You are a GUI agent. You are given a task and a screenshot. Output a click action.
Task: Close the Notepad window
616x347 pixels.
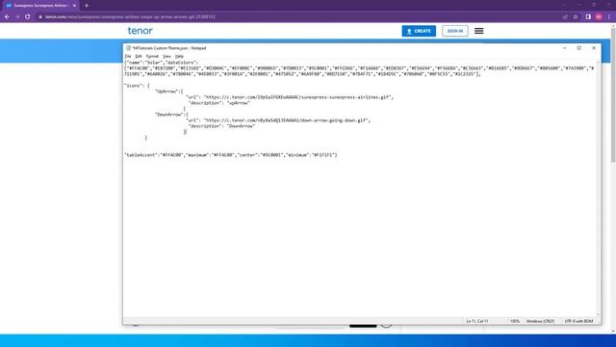594,48
